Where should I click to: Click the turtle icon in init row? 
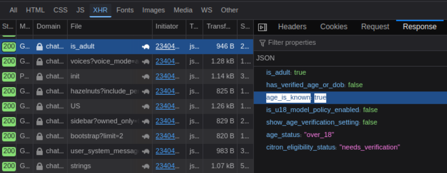click(x=146, y=77)
